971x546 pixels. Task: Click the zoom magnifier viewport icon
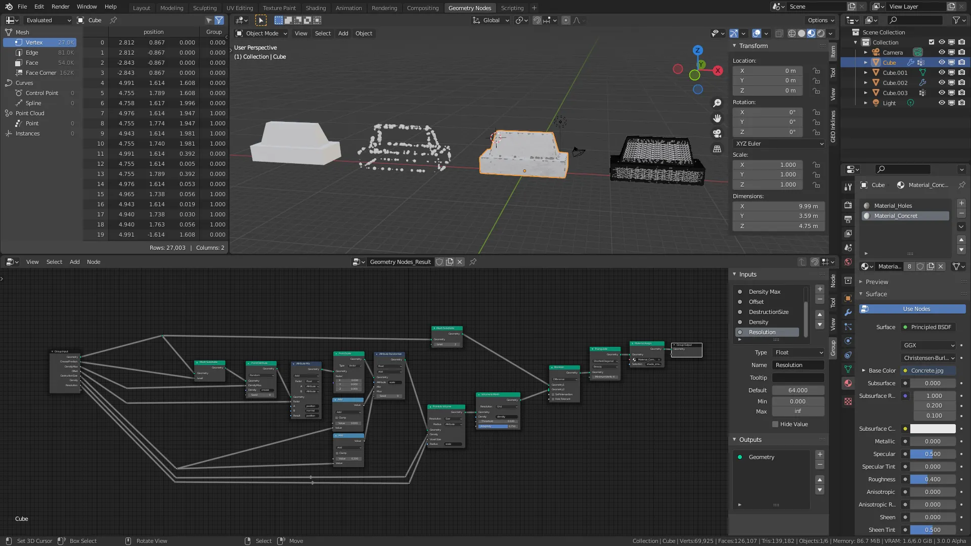click(x=717, y=103)
